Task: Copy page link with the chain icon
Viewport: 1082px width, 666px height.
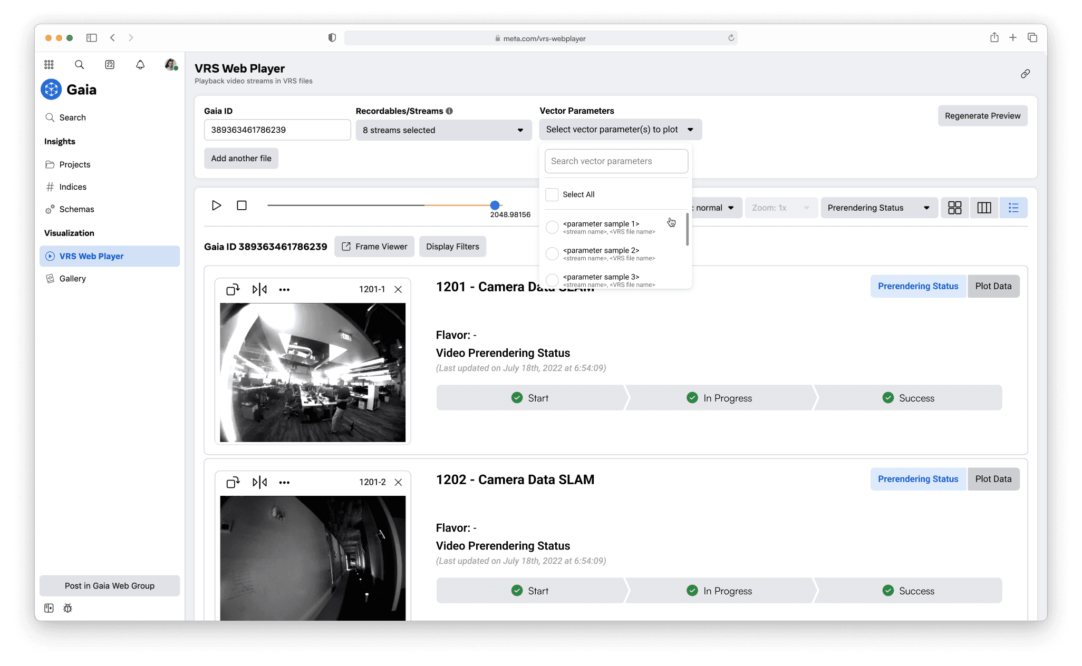Action: coord(1025,74)
